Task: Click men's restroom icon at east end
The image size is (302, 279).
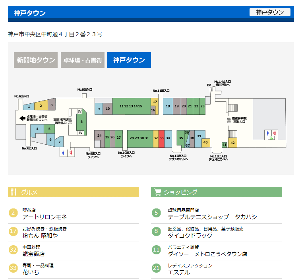Action: click(x=268, y=133)
